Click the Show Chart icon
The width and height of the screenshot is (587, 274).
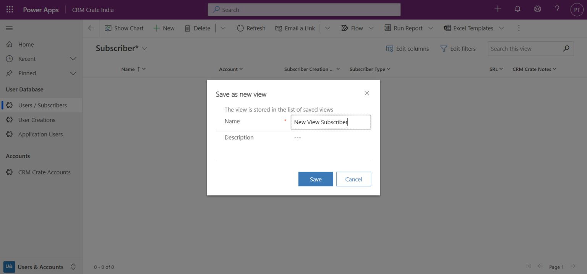coord(109,28)
